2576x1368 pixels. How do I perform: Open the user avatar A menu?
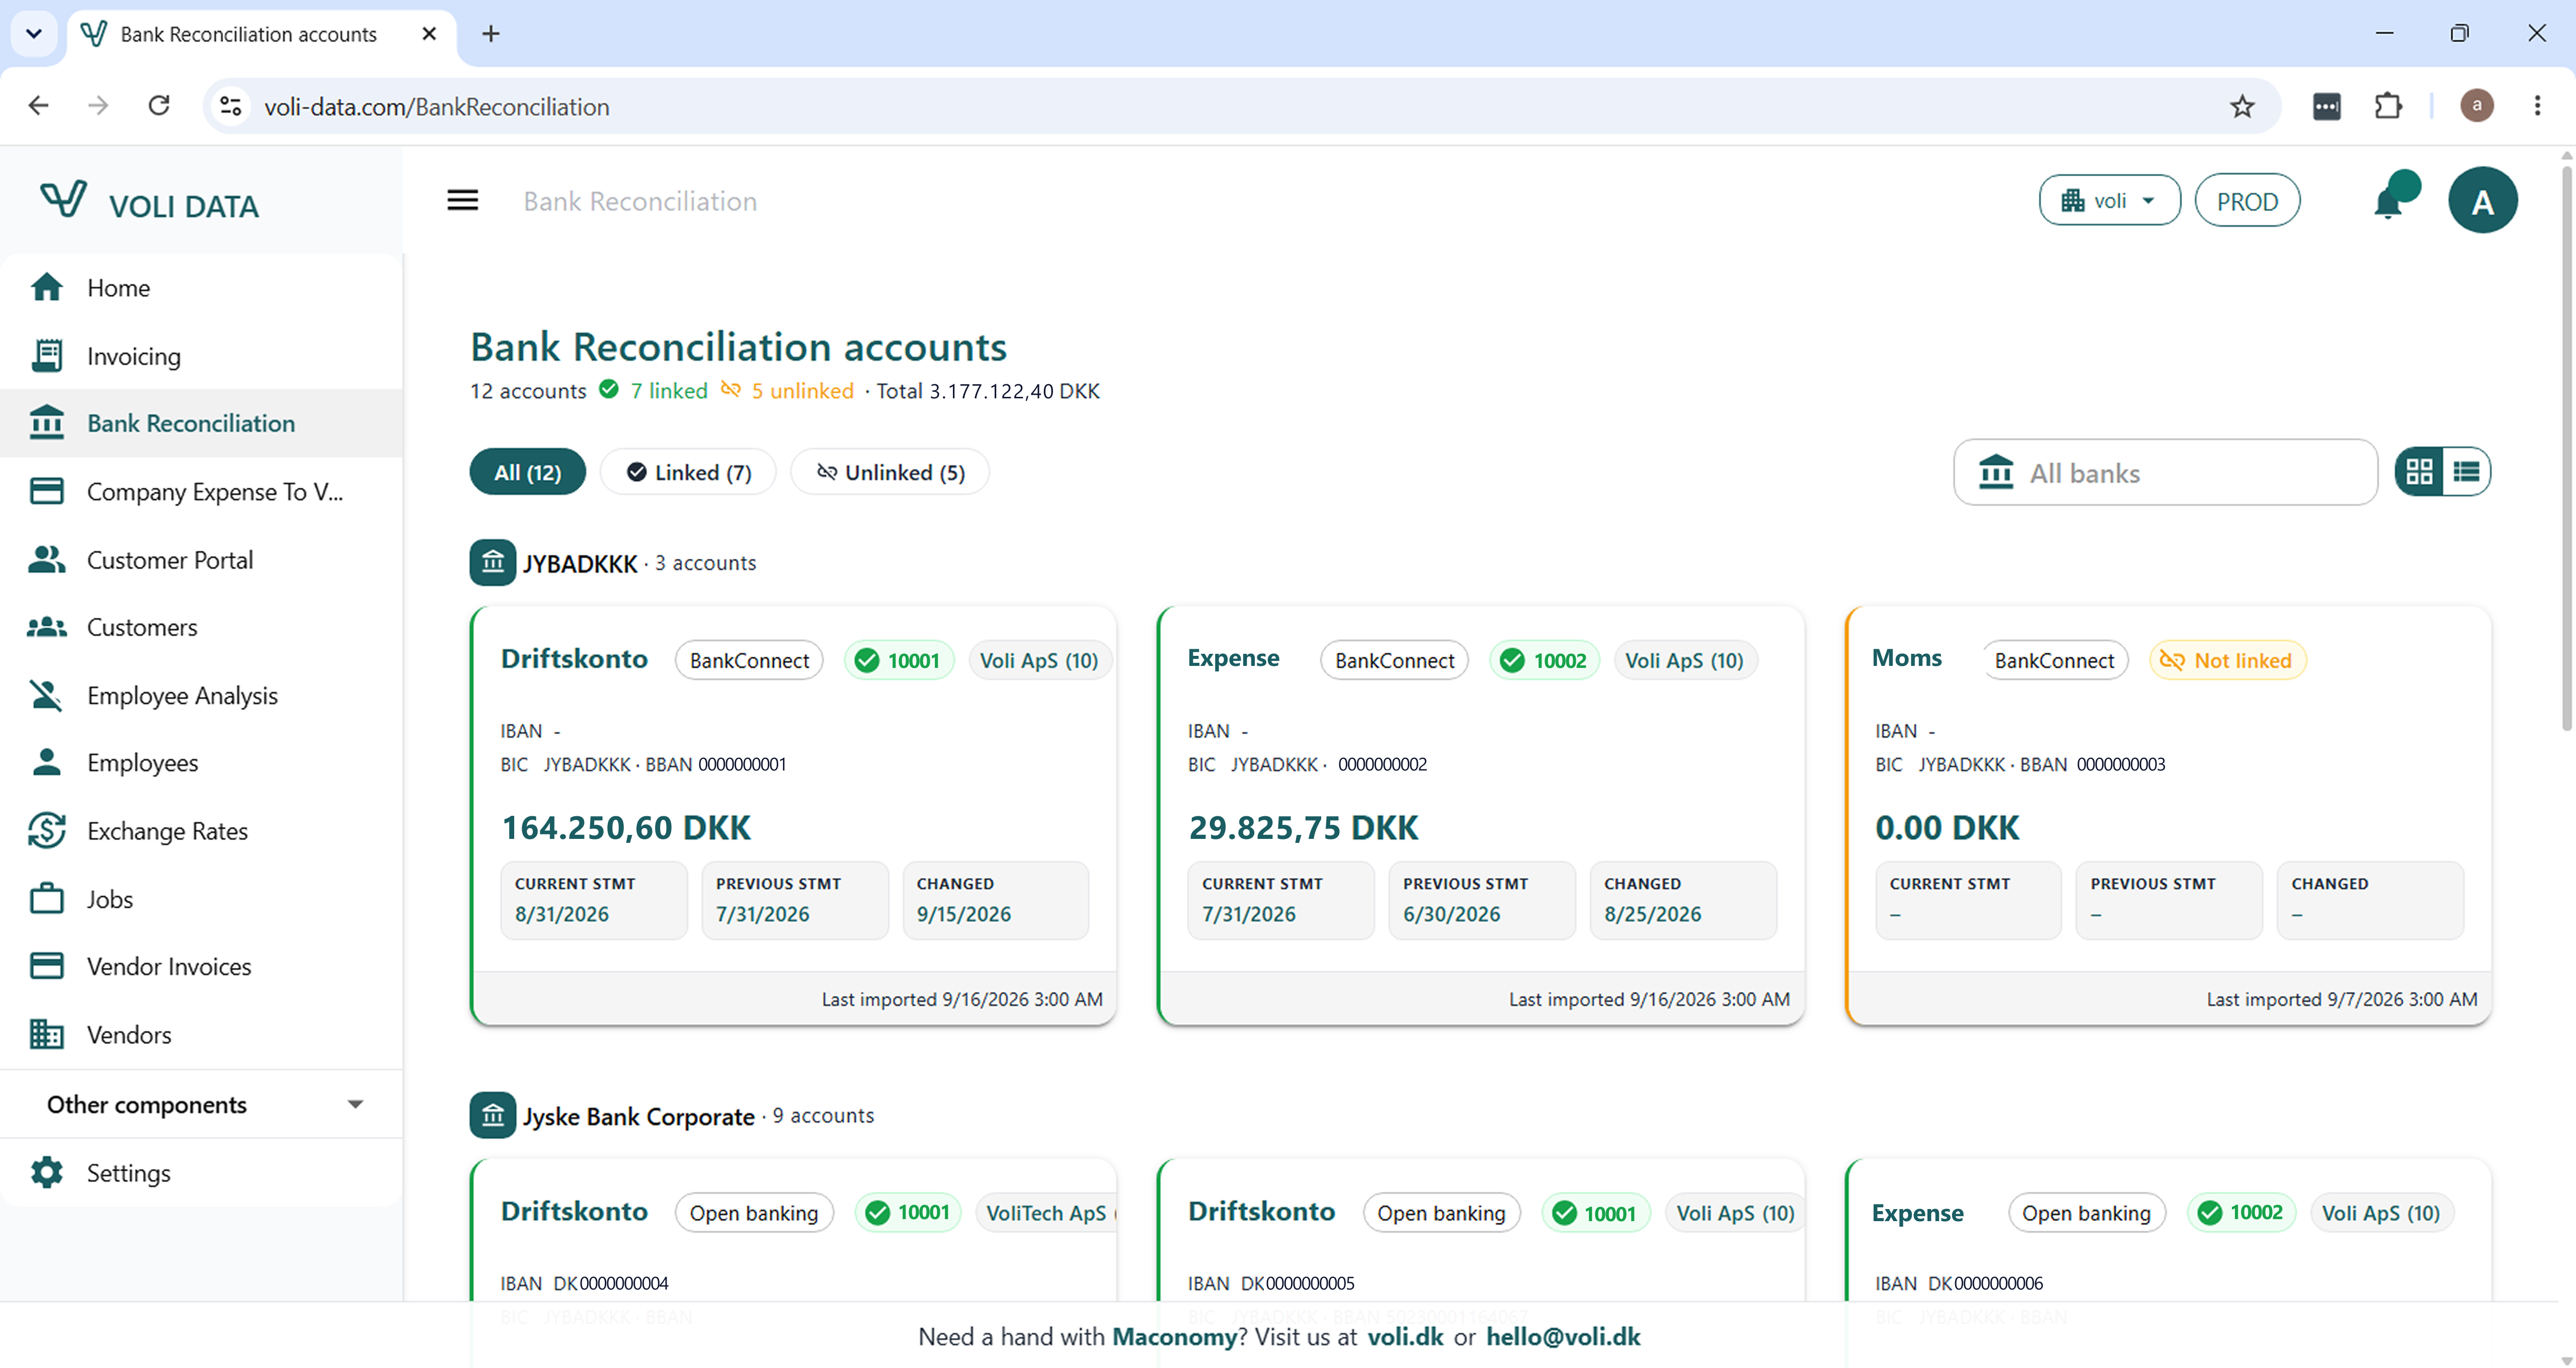coord(2482,201)
